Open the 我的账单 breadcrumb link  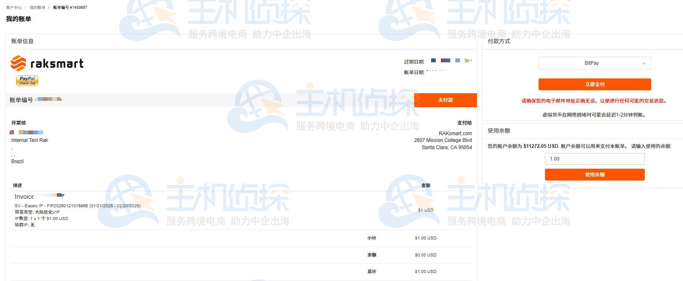(x=37, y=8)
